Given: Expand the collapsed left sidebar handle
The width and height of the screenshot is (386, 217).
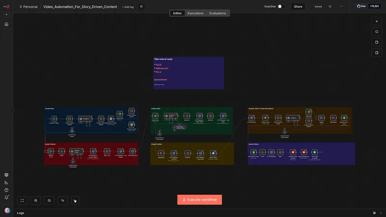Looking at the screenshot, I should (13, 111).
